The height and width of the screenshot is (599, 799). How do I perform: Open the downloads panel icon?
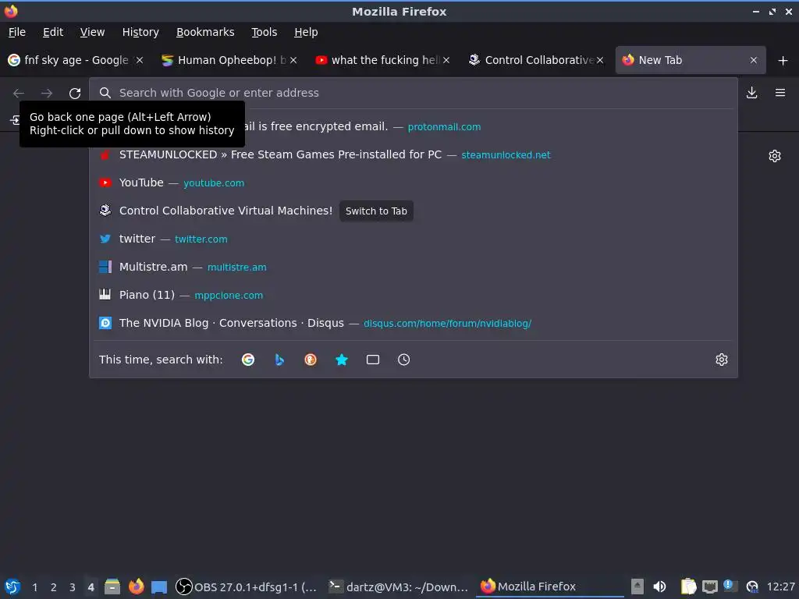tap(751, 93)
